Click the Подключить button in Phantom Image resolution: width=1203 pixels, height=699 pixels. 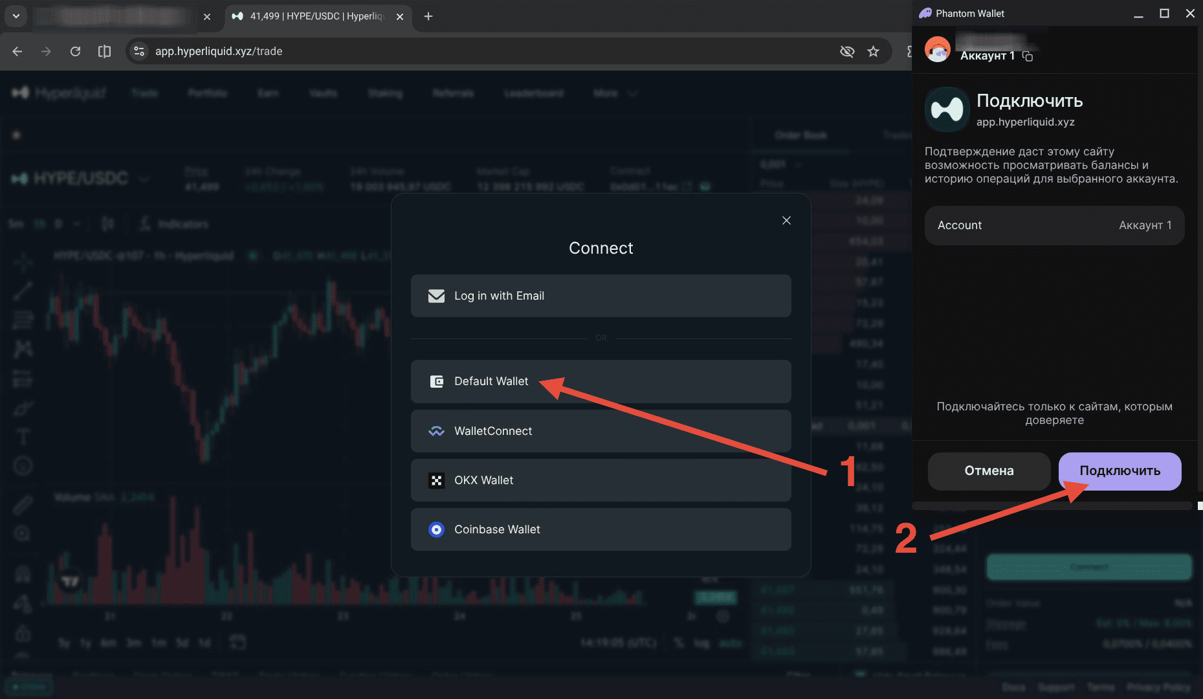[1120, 471]
